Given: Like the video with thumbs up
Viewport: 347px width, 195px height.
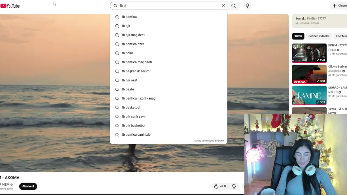Looking at the screenshot, I should pyautogui.click(x=220, y=186).
